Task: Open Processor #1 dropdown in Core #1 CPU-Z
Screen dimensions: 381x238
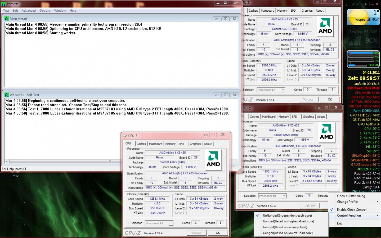Action: (x=284, y=196)
